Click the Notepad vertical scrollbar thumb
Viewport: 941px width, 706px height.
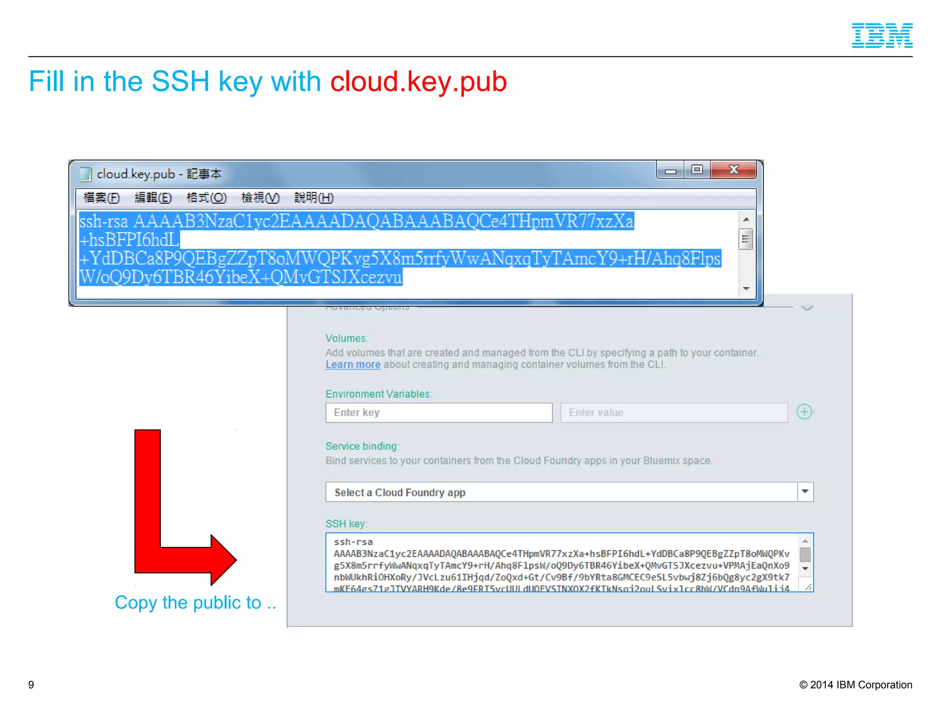pyautogui.click(x=746, y=239)
